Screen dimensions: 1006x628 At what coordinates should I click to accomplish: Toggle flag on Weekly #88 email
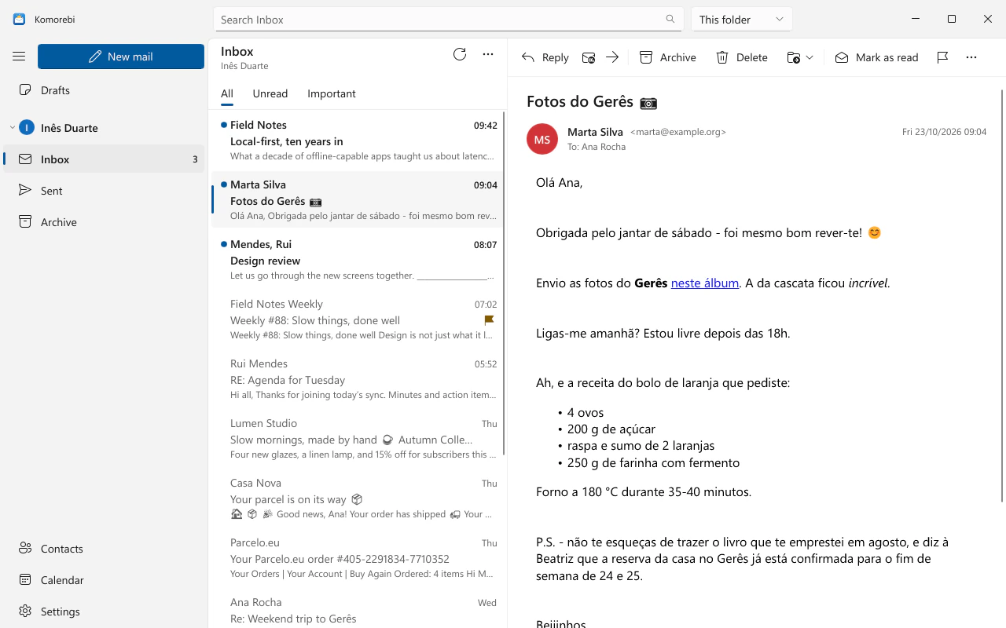click(489, 320)
